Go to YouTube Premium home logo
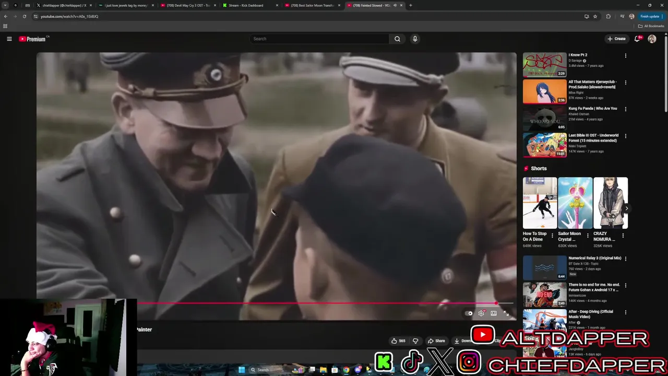The width and height of the screenshot is (668, 376). (x=33, y=39)
